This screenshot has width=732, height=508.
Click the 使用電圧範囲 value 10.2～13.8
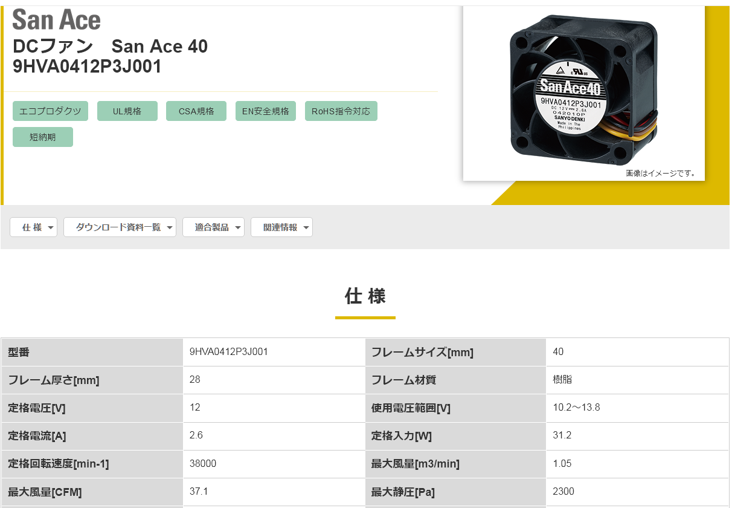[576, 408]
